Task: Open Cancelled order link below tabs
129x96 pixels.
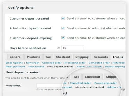Action: click(x=52, y=63)
